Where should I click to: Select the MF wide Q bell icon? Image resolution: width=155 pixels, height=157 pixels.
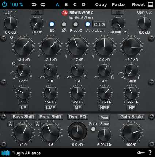69,77
